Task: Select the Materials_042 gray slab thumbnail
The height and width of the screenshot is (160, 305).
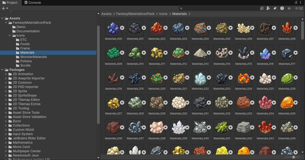Action: [x=243, y=127]
